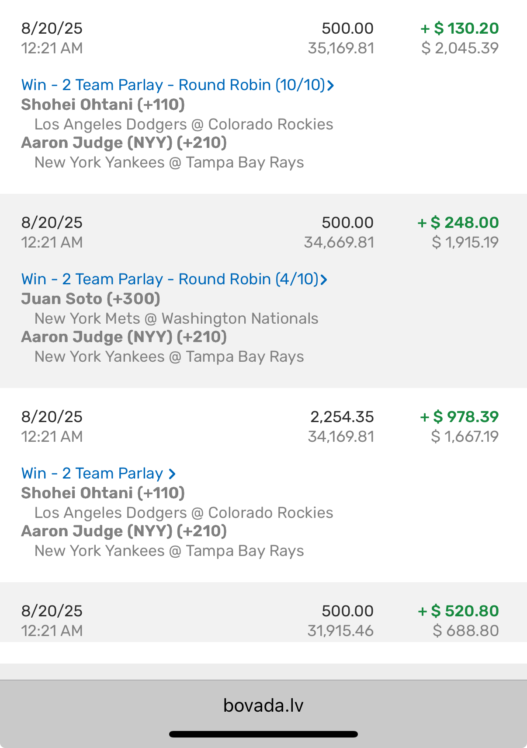Tap New York Mets @ Washington Nationals matchup
527x748 pixels.
[x=176, y=318]
